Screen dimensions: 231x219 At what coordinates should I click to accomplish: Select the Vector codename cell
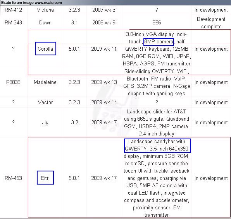pyautogui.click(x=45, y=102)
